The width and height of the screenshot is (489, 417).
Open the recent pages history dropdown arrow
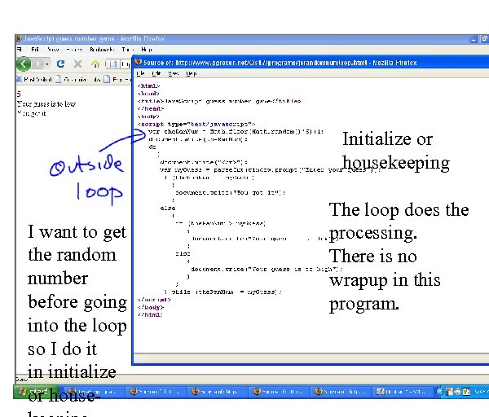coord(47,64)
